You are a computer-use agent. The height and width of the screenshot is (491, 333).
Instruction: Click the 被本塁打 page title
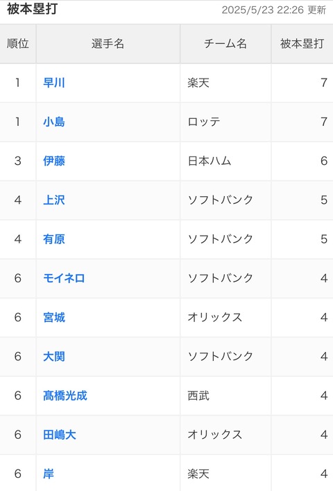(32, 9)
